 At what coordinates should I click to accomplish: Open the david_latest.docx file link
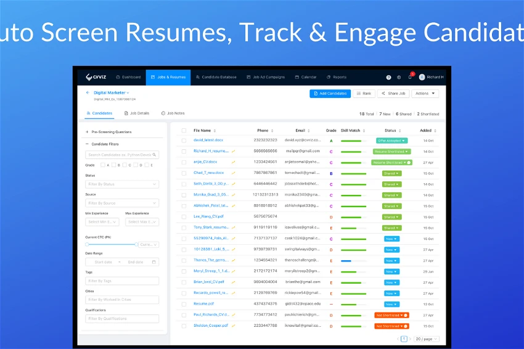point(208,140)
